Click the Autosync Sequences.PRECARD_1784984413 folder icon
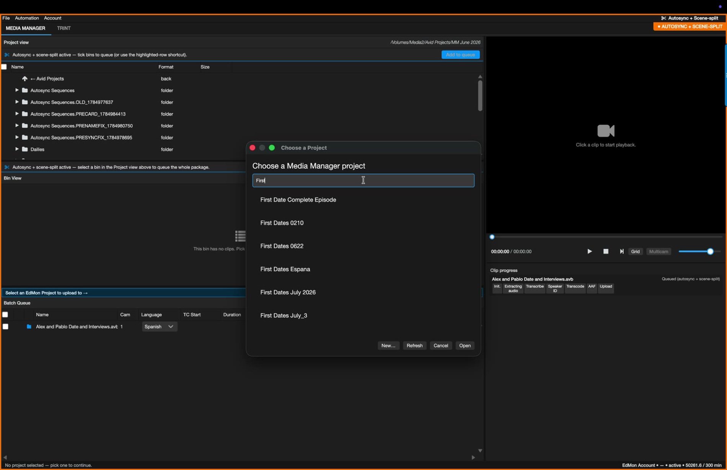This screenshot has width=727, height=470. 25,114
